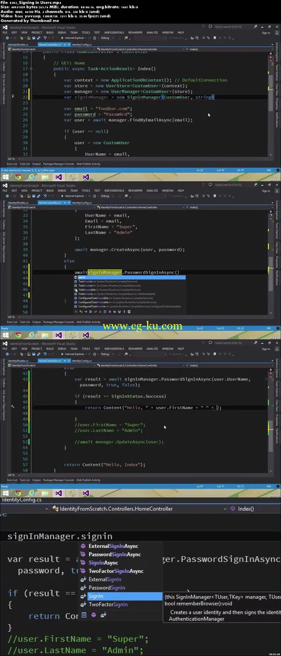Viewport: 281px width, 656px height.
Task: Open File Explorer from the top frame taskbar
Action: tap(45, 177)
